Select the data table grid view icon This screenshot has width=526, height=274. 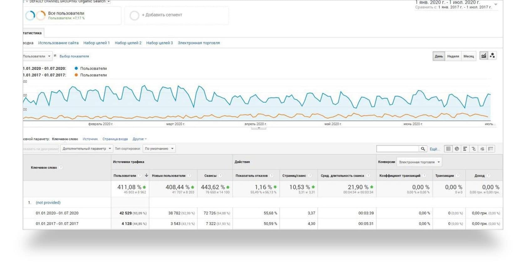coord(448,149)
